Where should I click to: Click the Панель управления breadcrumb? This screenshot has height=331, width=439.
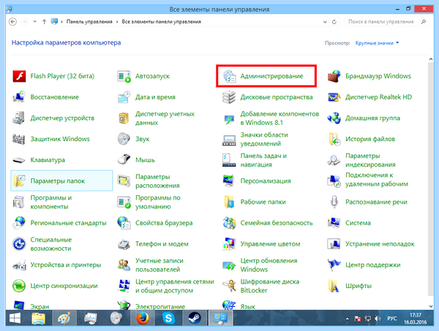[x=89, y=21]
